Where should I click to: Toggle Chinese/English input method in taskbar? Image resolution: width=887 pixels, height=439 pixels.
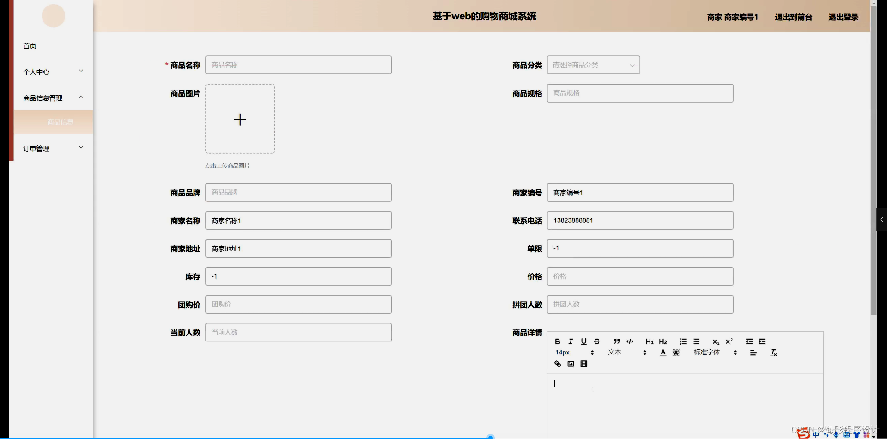point(815,433)
